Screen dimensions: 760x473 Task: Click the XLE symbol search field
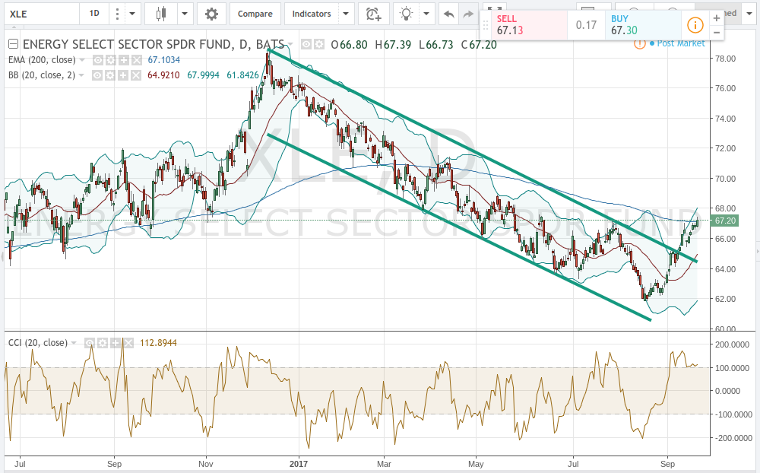coord(42,14)
